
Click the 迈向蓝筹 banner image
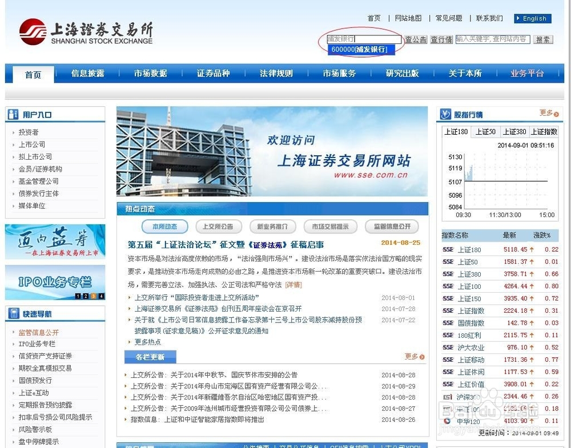(x=55, y=241)
